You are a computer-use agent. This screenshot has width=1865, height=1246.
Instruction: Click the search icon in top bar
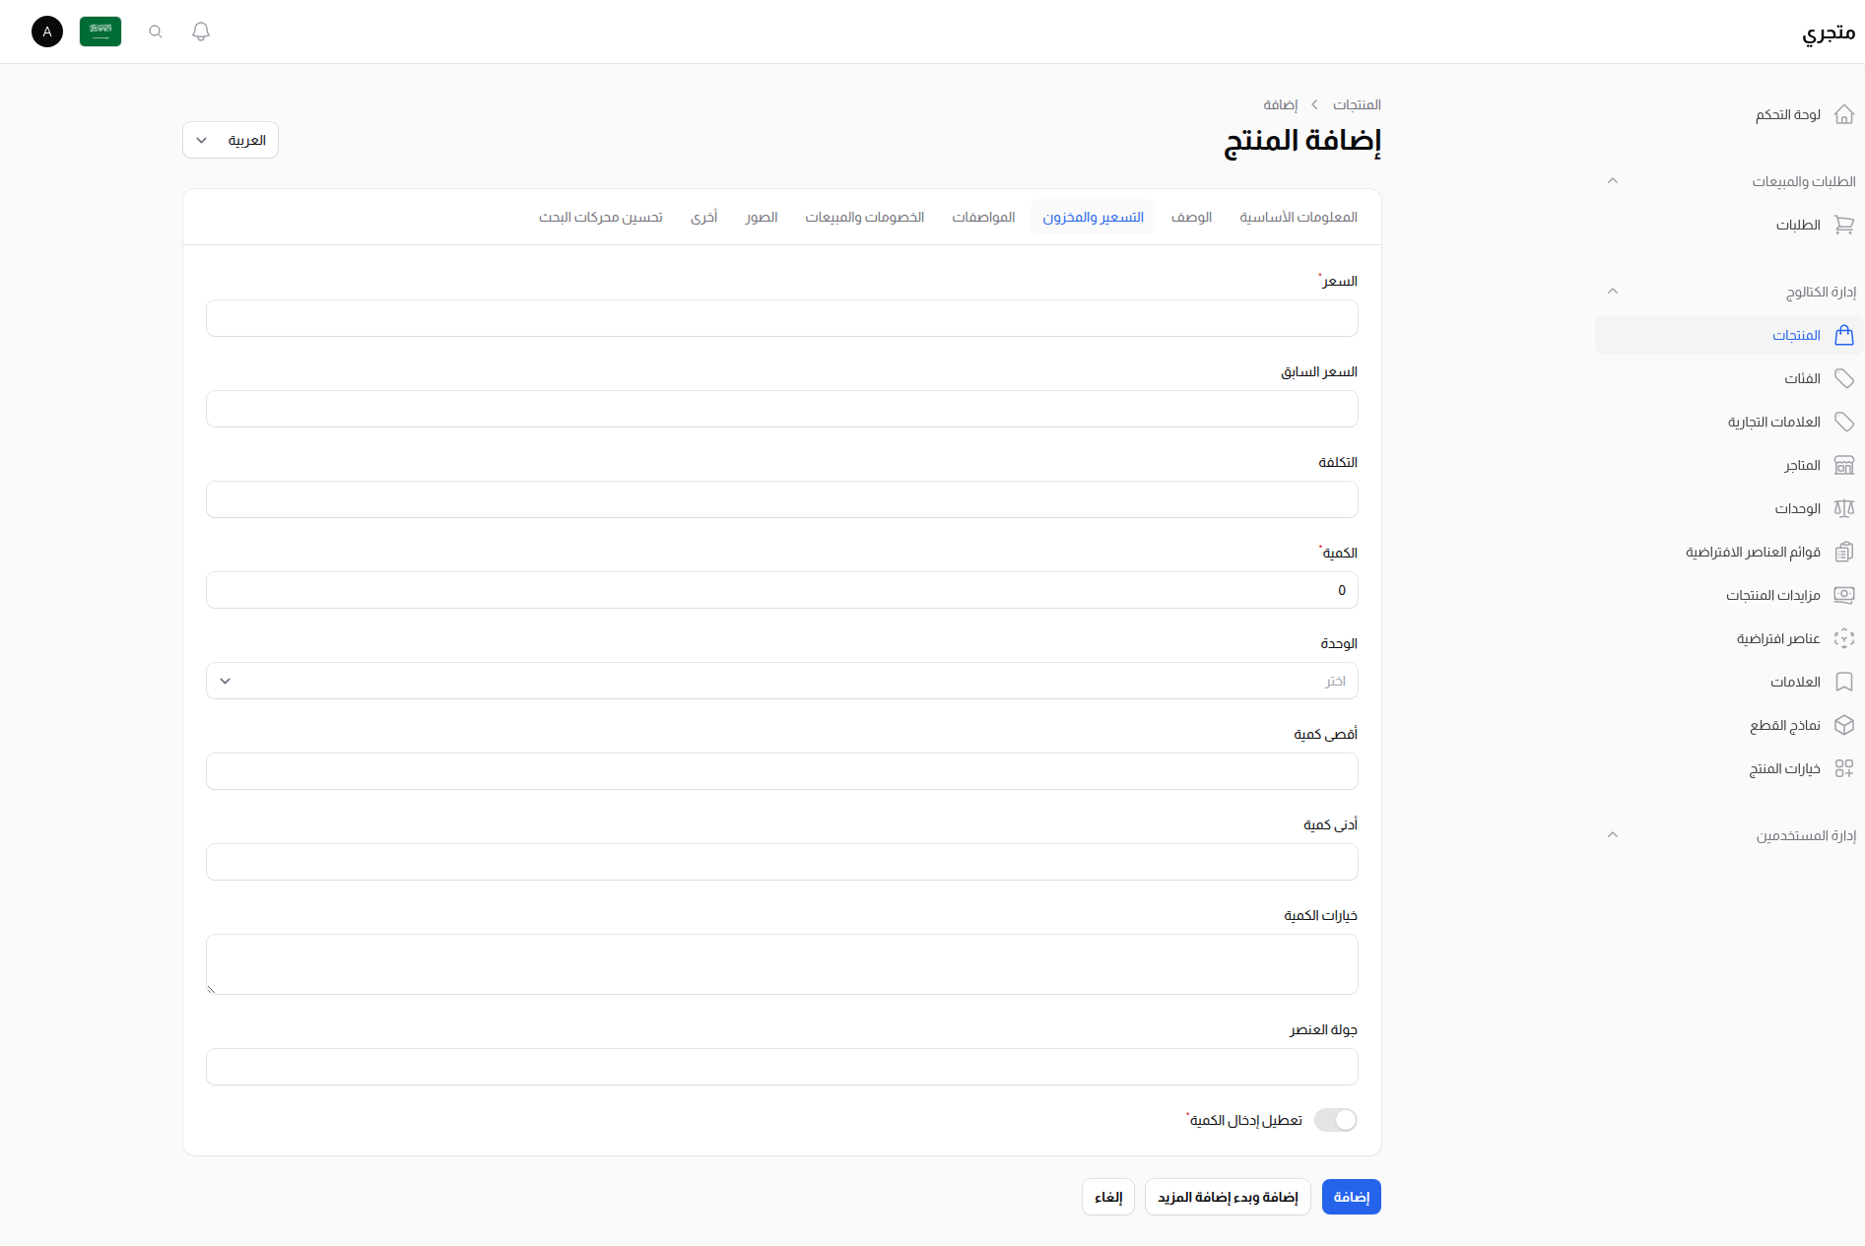point(155,32)
